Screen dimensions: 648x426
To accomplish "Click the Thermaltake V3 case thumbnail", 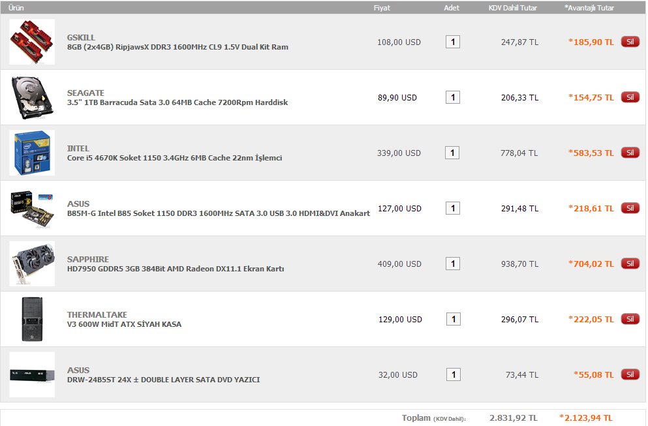I will click(x=32, y=319).
